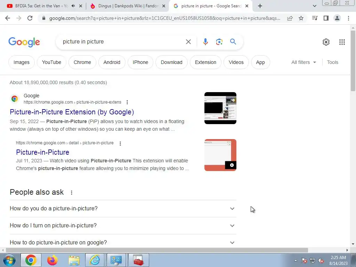Viewport: 356px width, 267px height.
Task: Click into the picture in picture search field
Action: [123, 42]
